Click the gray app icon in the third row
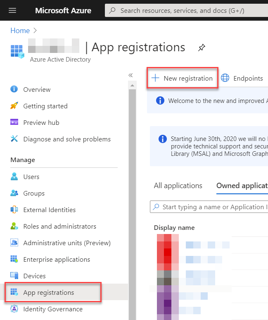Screen dimensions: 268x320 click(168, 278)
